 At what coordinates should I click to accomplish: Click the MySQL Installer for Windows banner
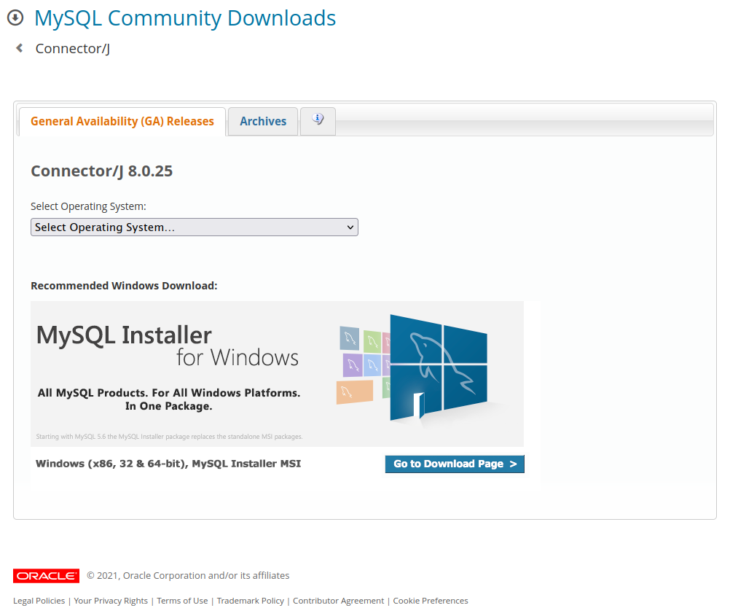[168, 372]
